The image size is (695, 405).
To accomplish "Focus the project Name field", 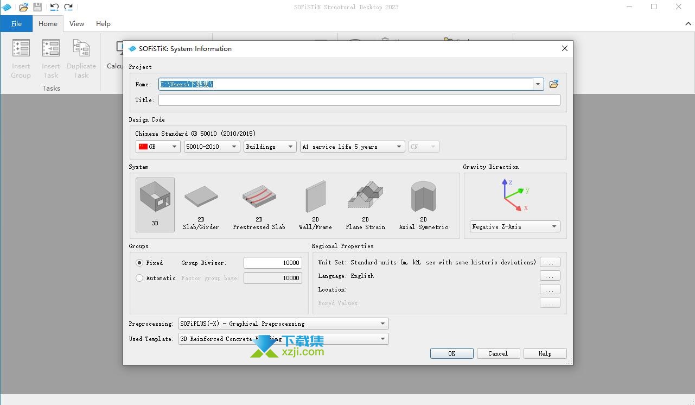I will pyautogui.click(x=346, y=84).
